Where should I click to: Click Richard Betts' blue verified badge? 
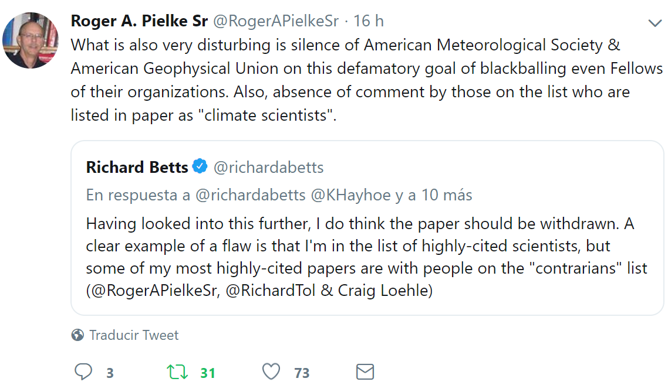[200, 167]
